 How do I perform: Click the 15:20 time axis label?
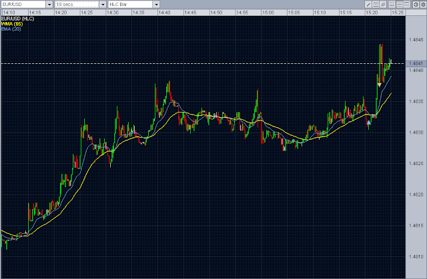pos(372,13)
